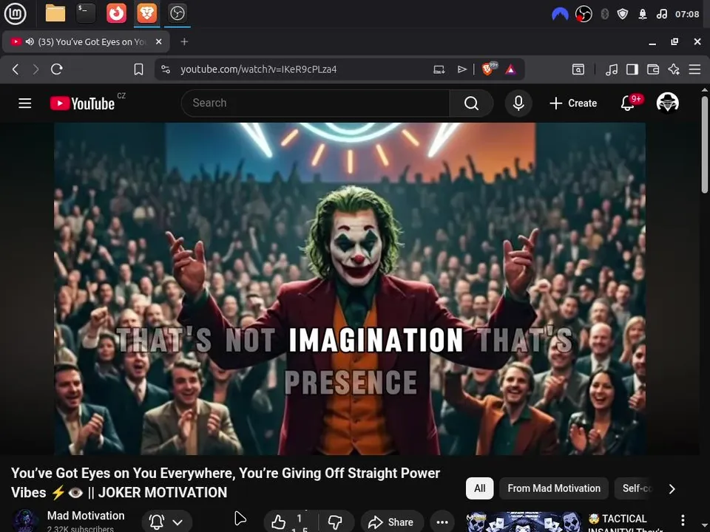This screenshot has width=710, height=532.
Task: Open the YouTube guide hamburger menu
Action: 25,103
